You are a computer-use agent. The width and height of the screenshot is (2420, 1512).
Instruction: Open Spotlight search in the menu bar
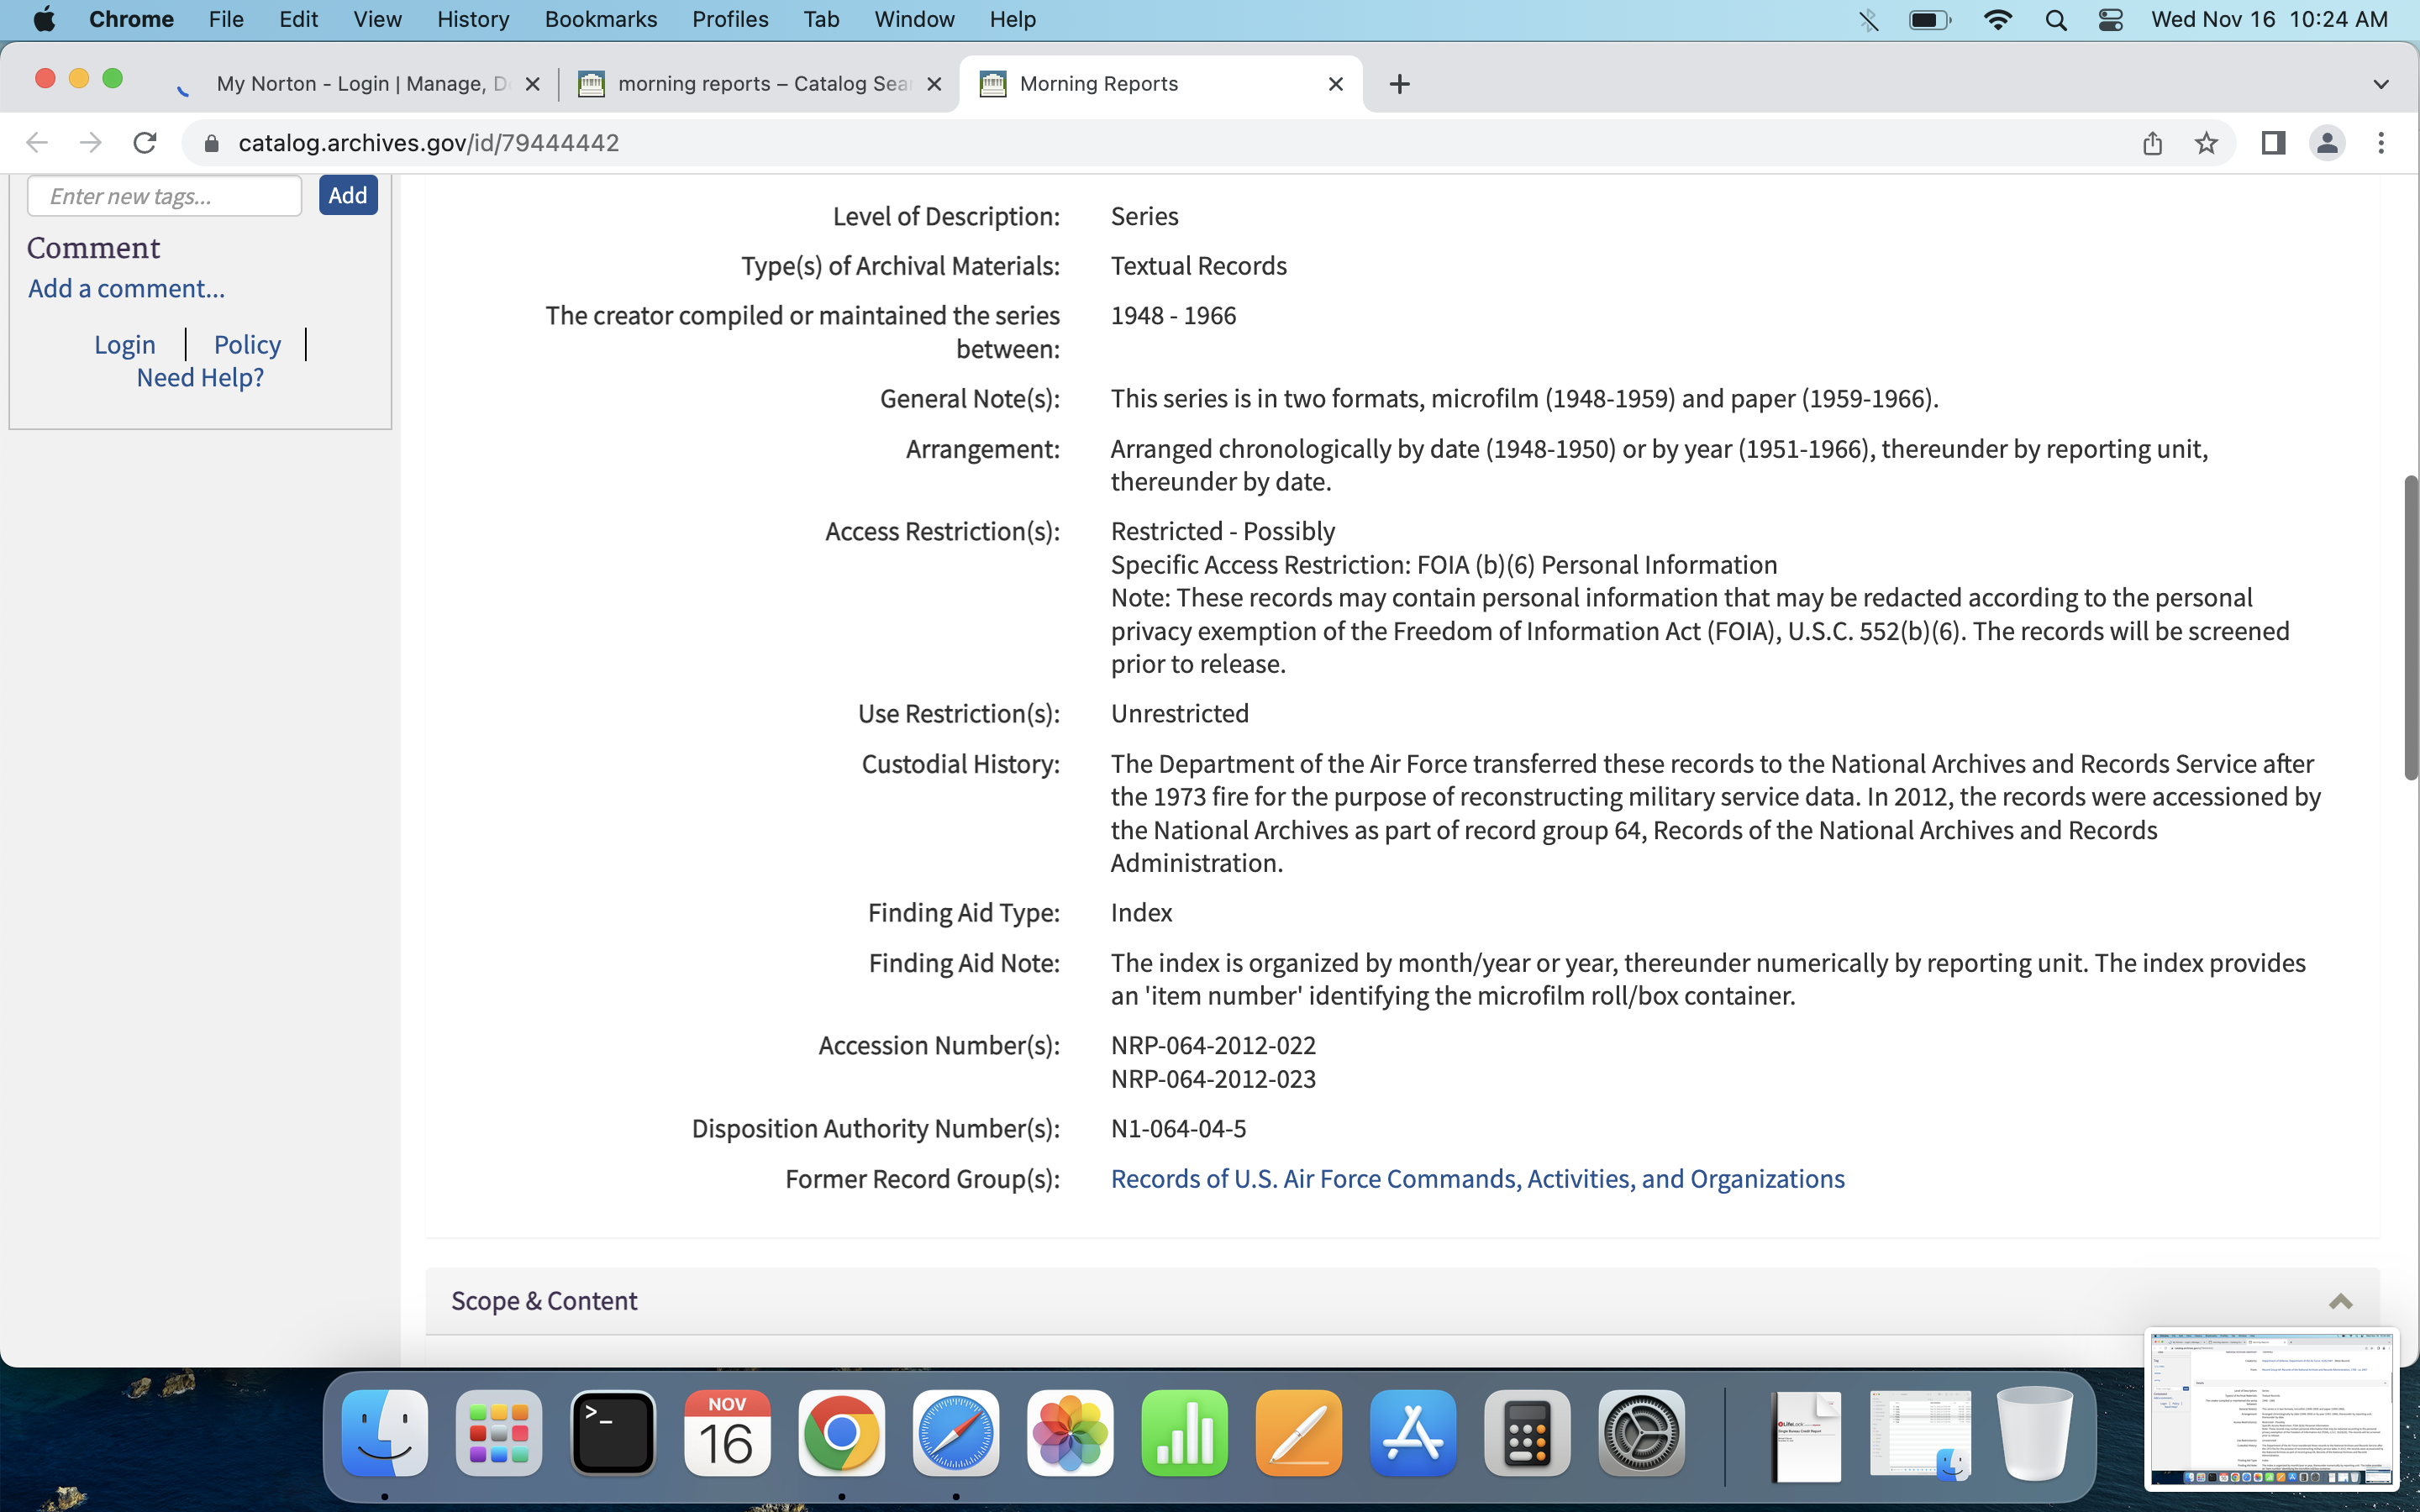(2056, 20)
